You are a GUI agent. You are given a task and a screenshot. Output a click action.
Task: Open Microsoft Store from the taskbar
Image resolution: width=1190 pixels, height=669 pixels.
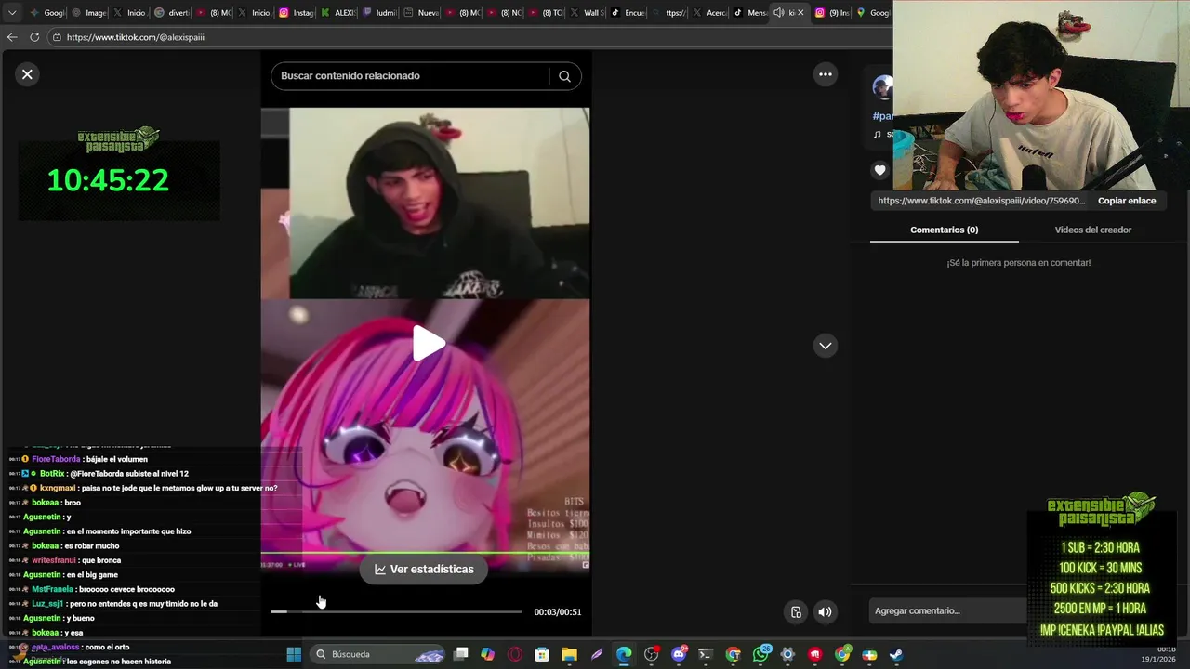[542, 654]
